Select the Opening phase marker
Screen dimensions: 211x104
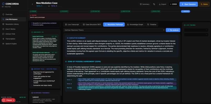pos(33,12)
